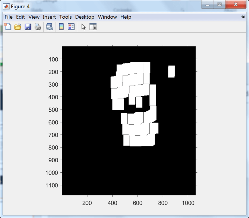Open the Tools menu
The height and width of the screenshot is (218, 249).
(x=65, y=17)
